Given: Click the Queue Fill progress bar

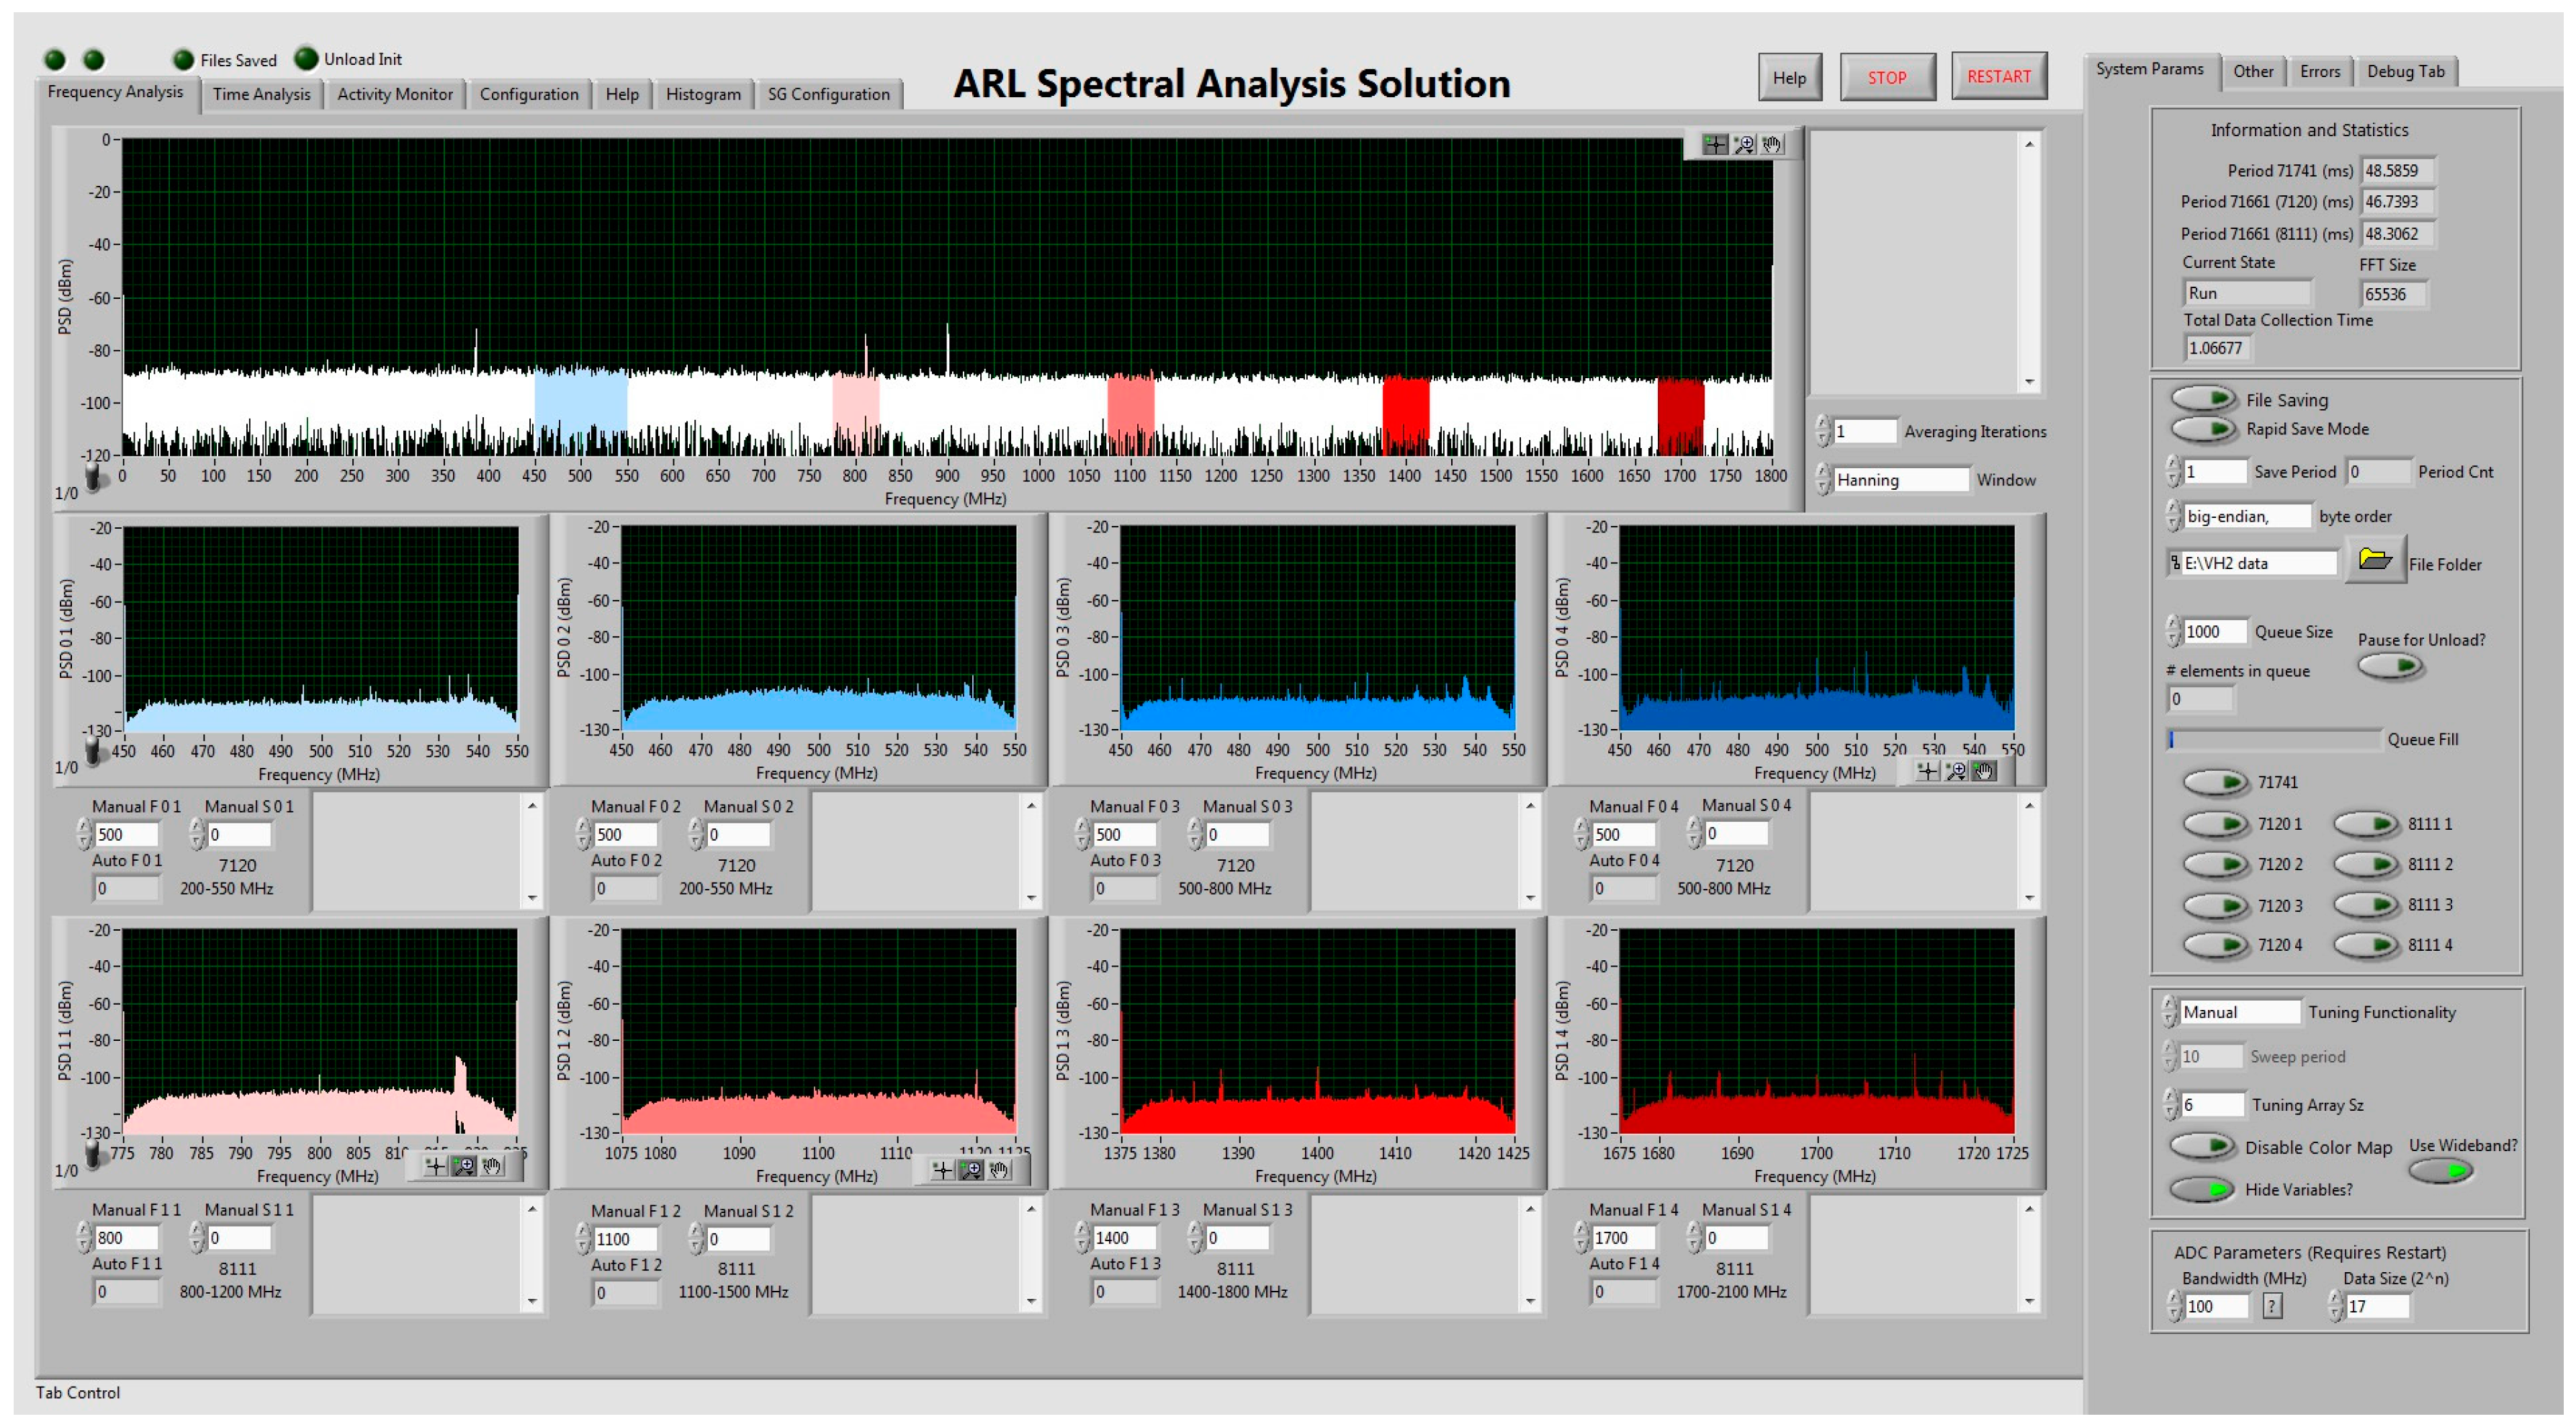Looking at the screenshot, I should [2273, 739].
